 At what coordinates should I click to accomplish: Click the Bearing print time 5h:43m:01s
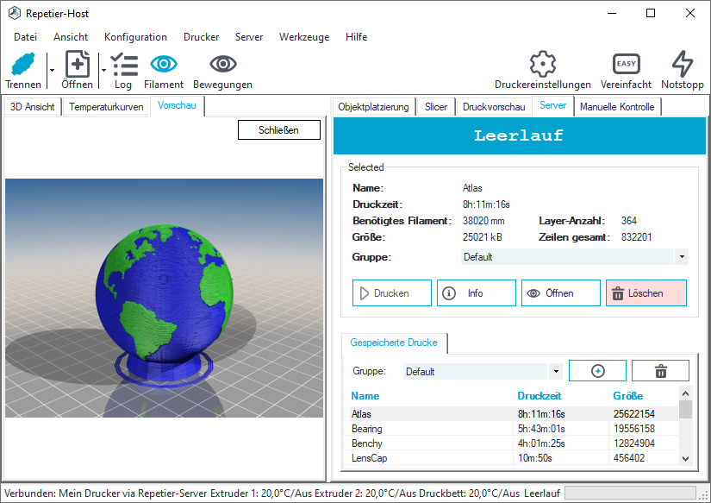[541, 429]
